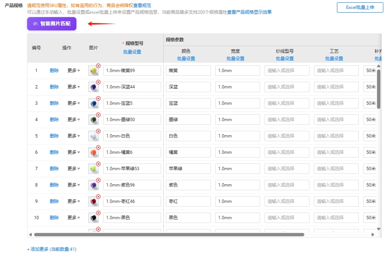Click 删除 to remove row 6
This screenshot has width=387, height=256.
coord(54,152)
